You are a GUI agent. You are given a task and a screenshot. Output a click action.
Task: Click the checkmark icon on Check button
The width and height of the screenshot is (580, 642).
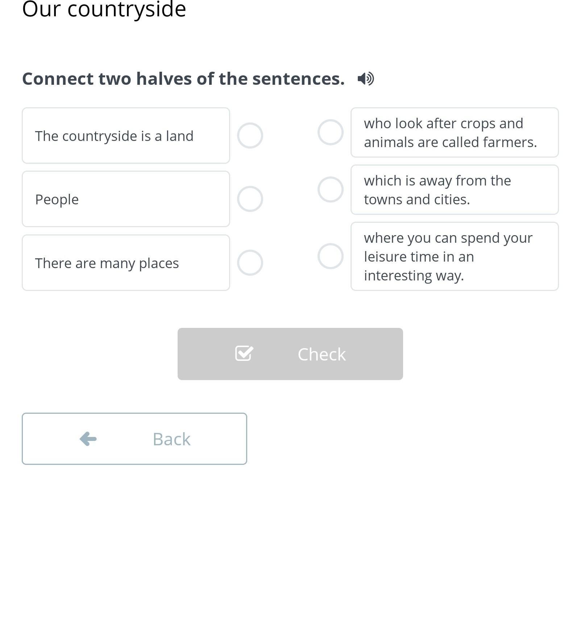click(x=244, y=353)
